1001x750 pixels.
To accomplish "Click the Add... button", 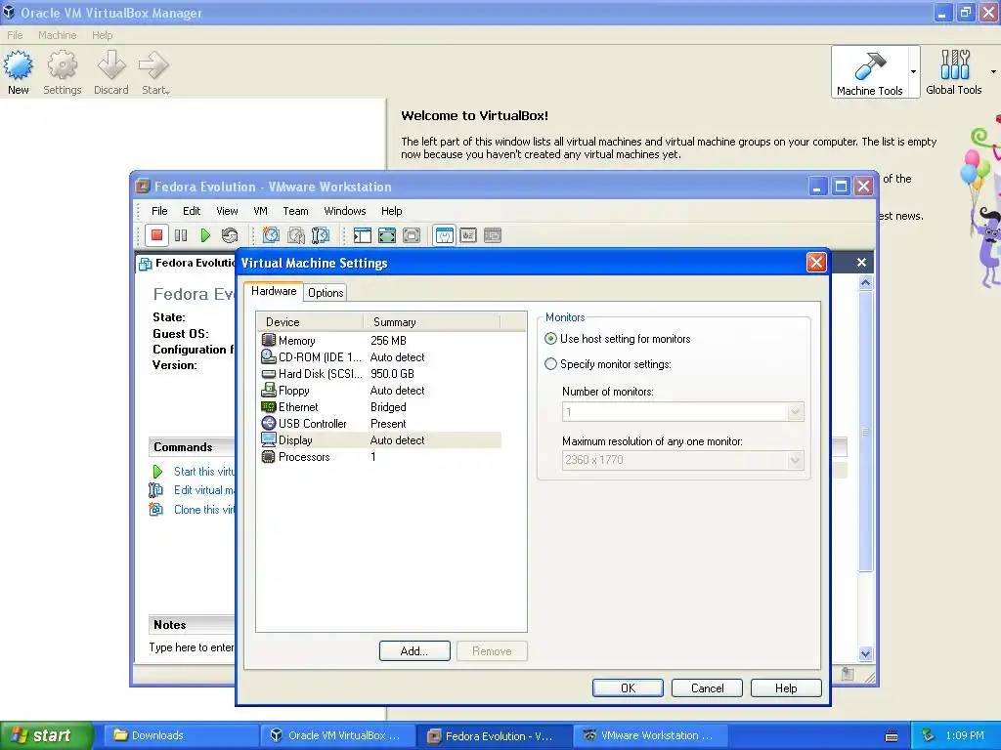I will point(414,651).
